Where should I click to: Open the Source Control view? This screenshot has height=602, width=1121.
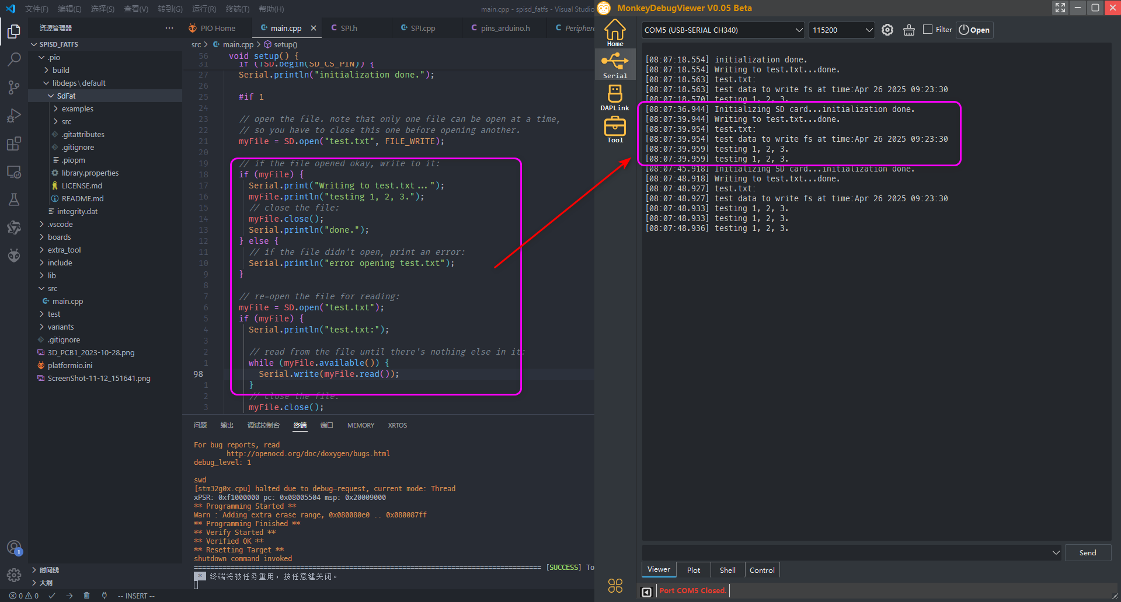(14, 87)
